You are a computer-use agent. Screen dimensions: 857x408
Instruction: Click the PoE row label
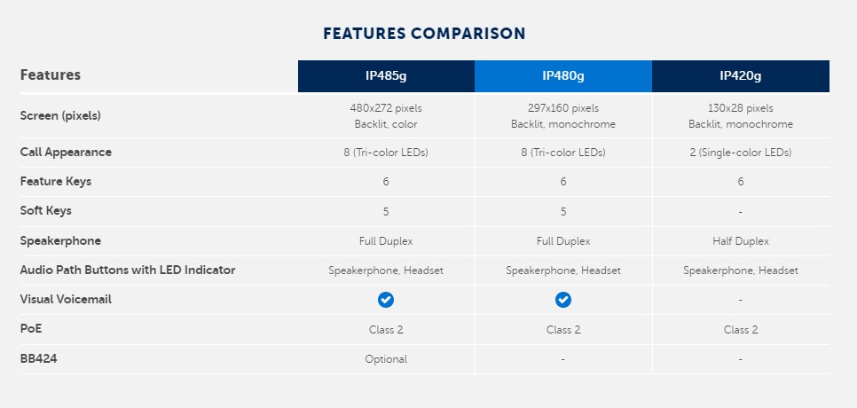[x=31, y=329]
